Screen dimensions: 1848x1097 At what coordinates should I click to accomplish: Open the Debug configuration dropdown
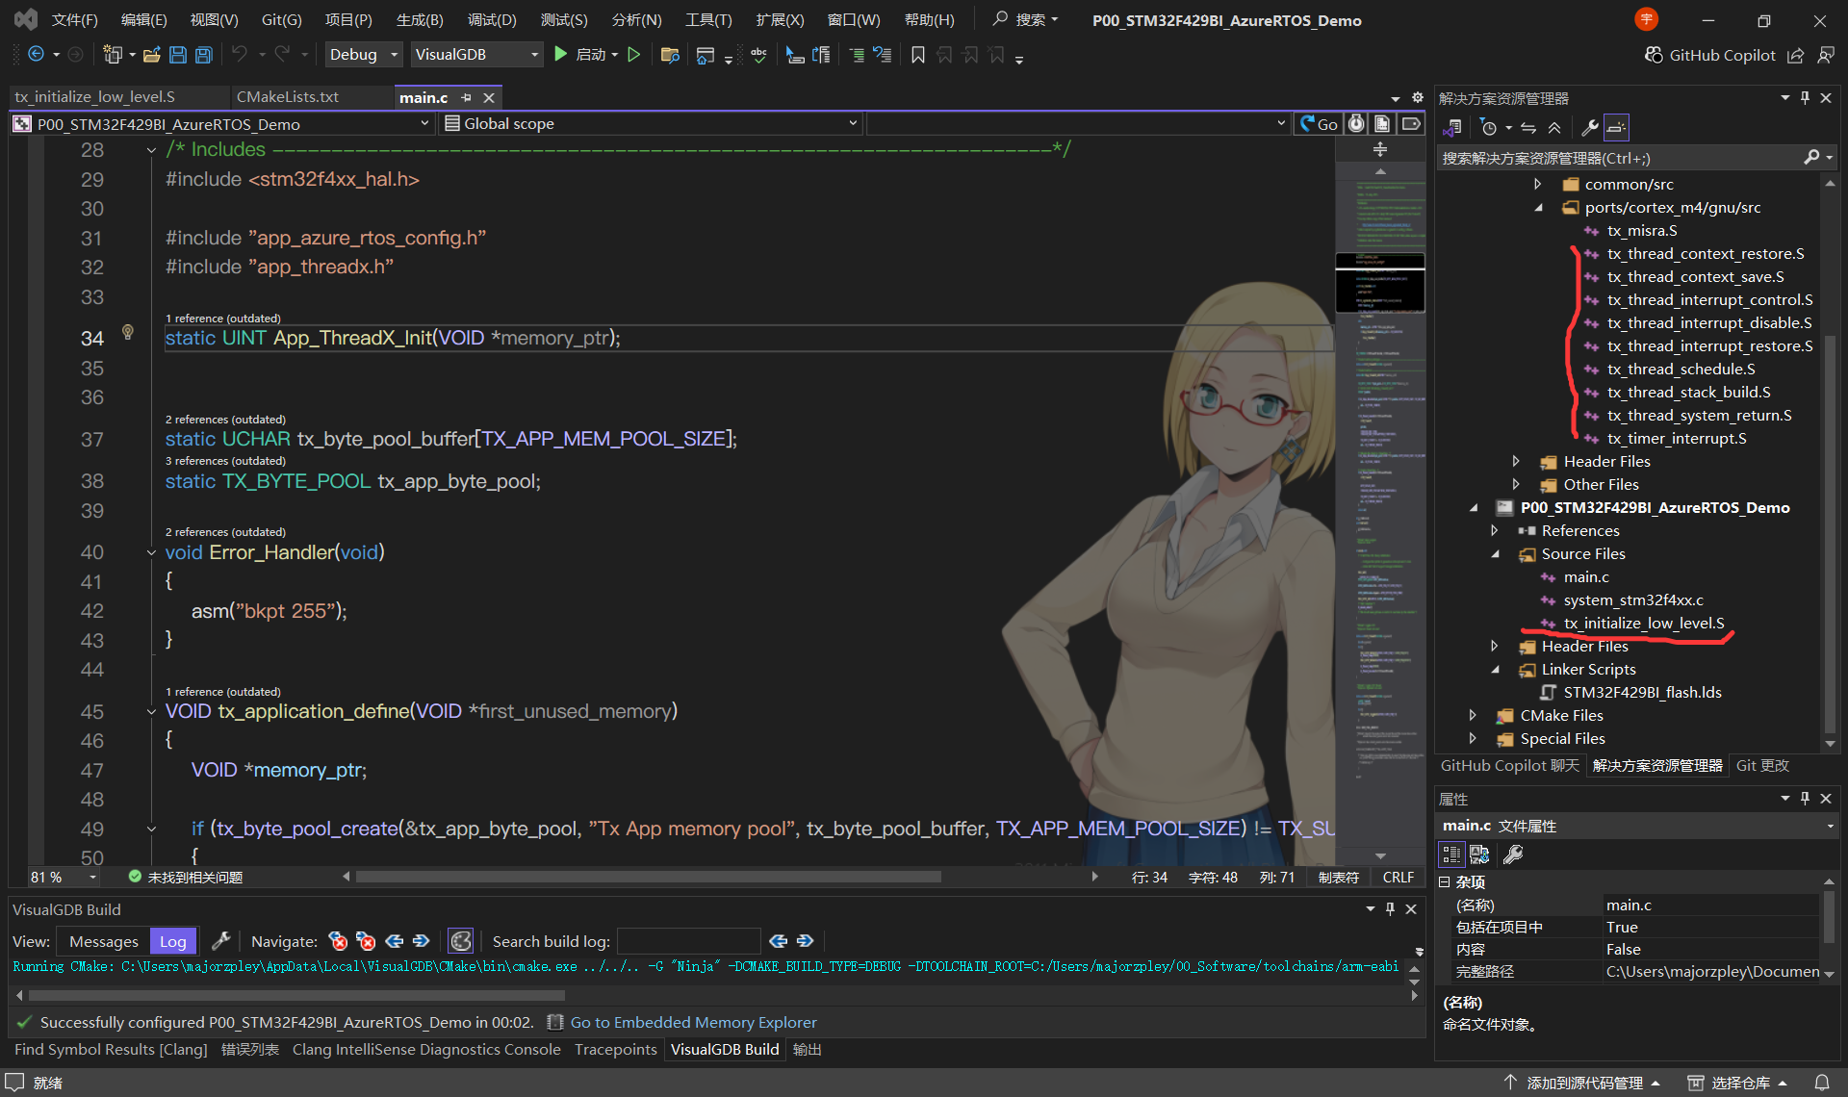coord(362,55)
